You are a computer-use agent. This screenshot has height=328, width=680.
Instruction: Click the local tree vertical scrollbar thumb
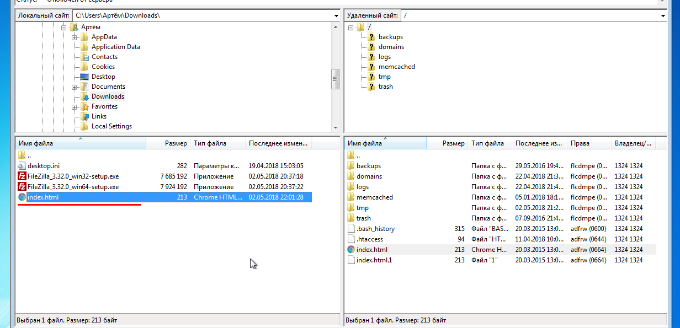335,79
